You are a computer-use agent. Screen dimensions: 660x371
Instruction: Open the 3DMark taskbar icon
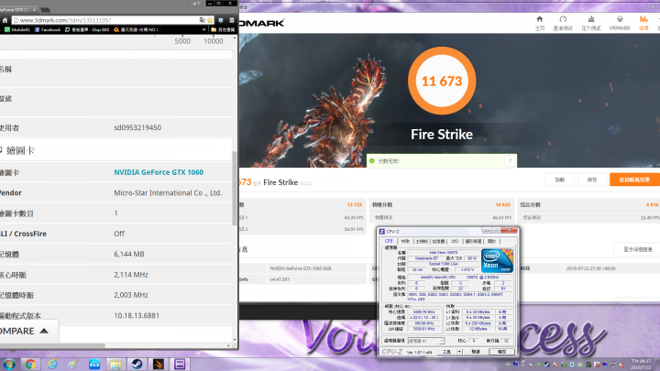coord(159,364)
